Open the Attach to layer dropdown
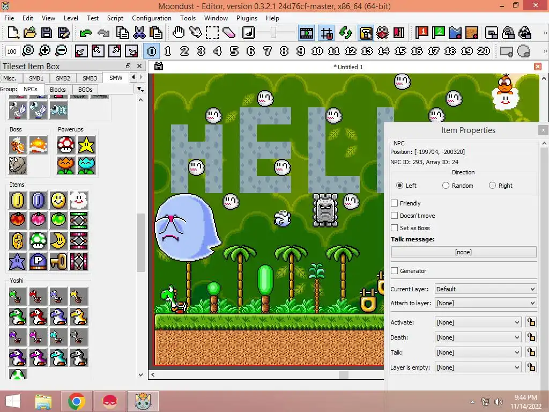Screen dimensions: 549x412 click(x=485, y=303)
